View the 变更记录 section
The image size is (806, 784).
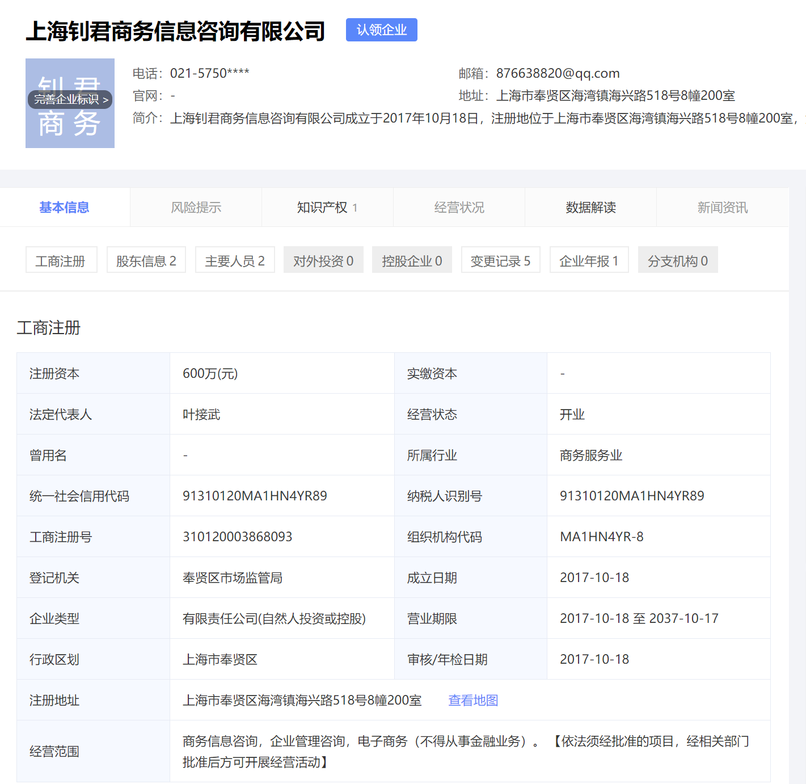pyautogui.click(x=500, y=260)
